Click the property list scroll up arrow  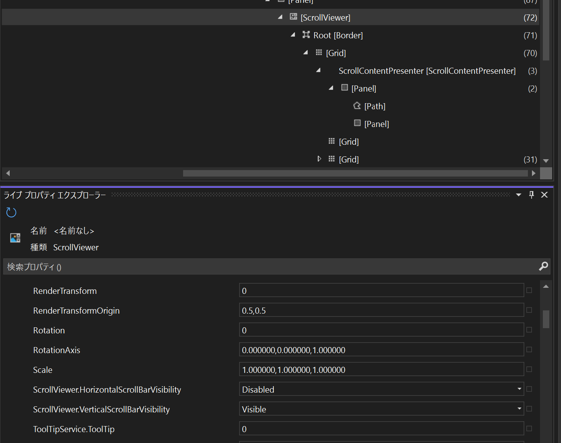pos(546,287)
